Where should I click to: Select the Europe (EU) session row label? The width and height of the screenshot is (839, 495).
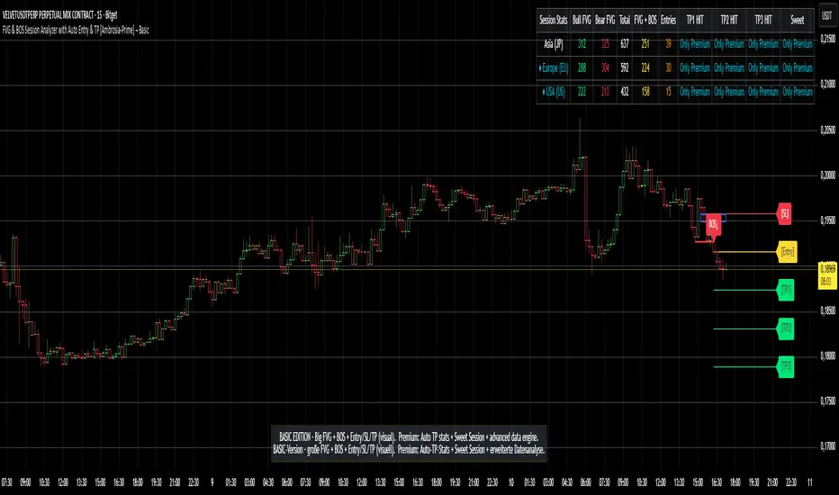[x=553, y=67]
